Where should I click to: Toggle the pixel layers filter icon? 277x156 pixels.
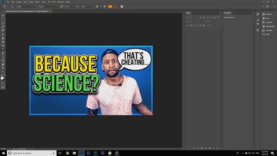201,17
